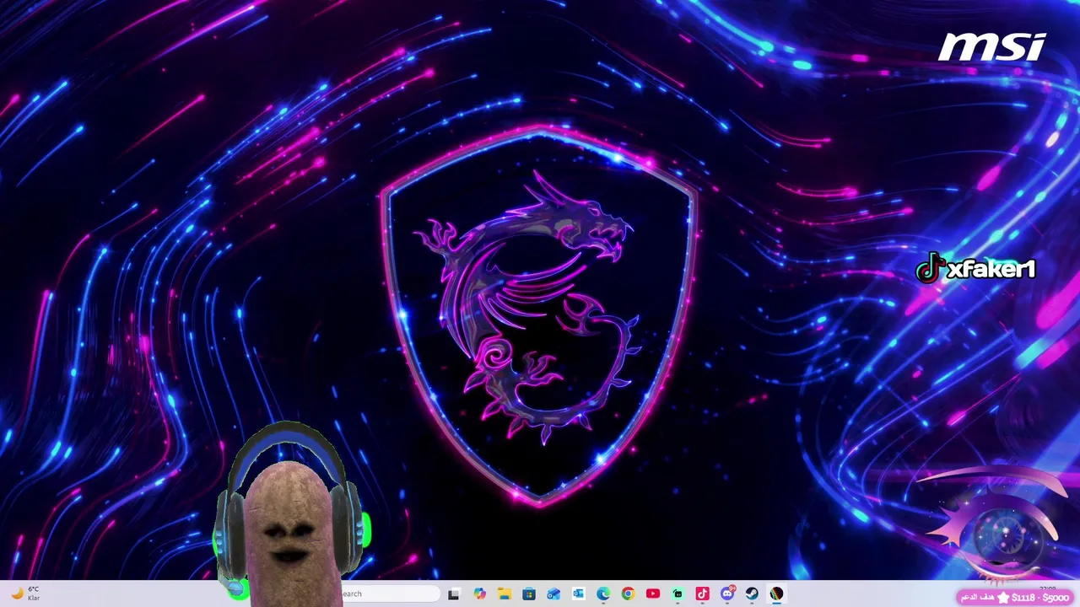Launch Microsoft Edge browser
Image resolution: width=1080 pixels, height=607 pixels.
pos(603,594)
